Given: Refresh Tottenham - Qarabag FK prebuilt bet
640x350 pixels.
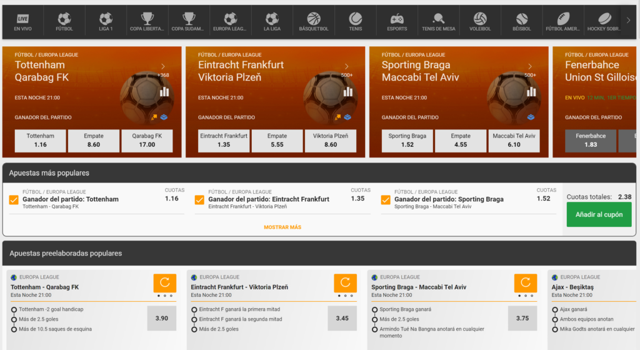Looking at the screenshot, I should (165, 282).
